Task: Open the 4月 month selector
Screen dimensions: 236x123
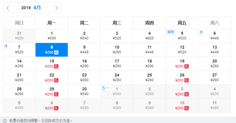Action: tap(37, 7)
